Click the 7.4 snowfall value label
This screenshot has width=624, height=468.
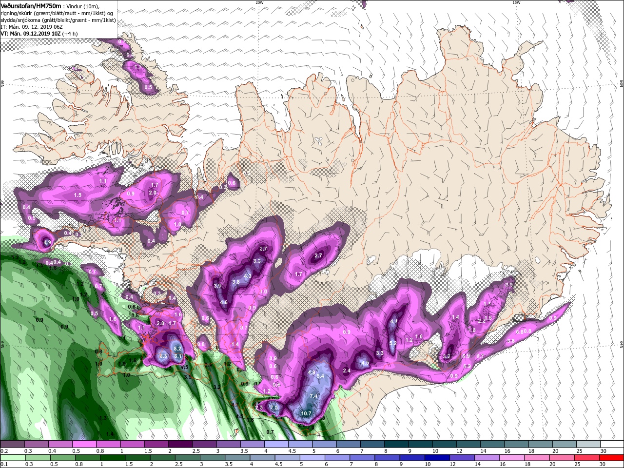click(x=313, y=396)
